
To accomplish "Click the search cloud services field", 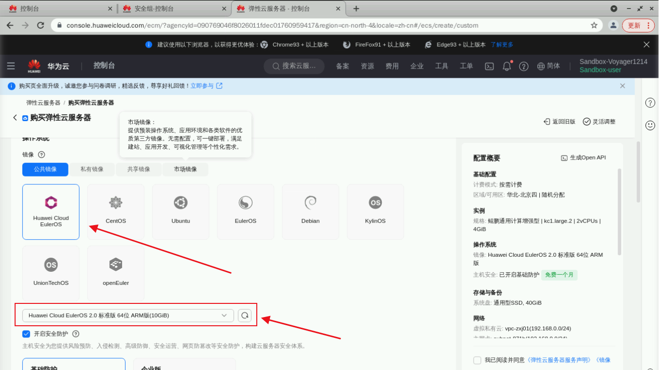I will [x=294, y=66].
